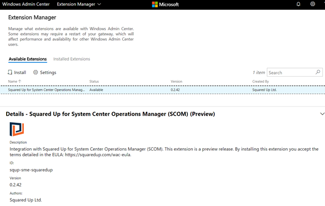The image size is (325, 206).
Task: Click the '1 item' count text
Action: coord(258,73)
